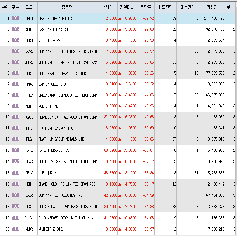Click the up arrow in CNST row

click(120, 206)
